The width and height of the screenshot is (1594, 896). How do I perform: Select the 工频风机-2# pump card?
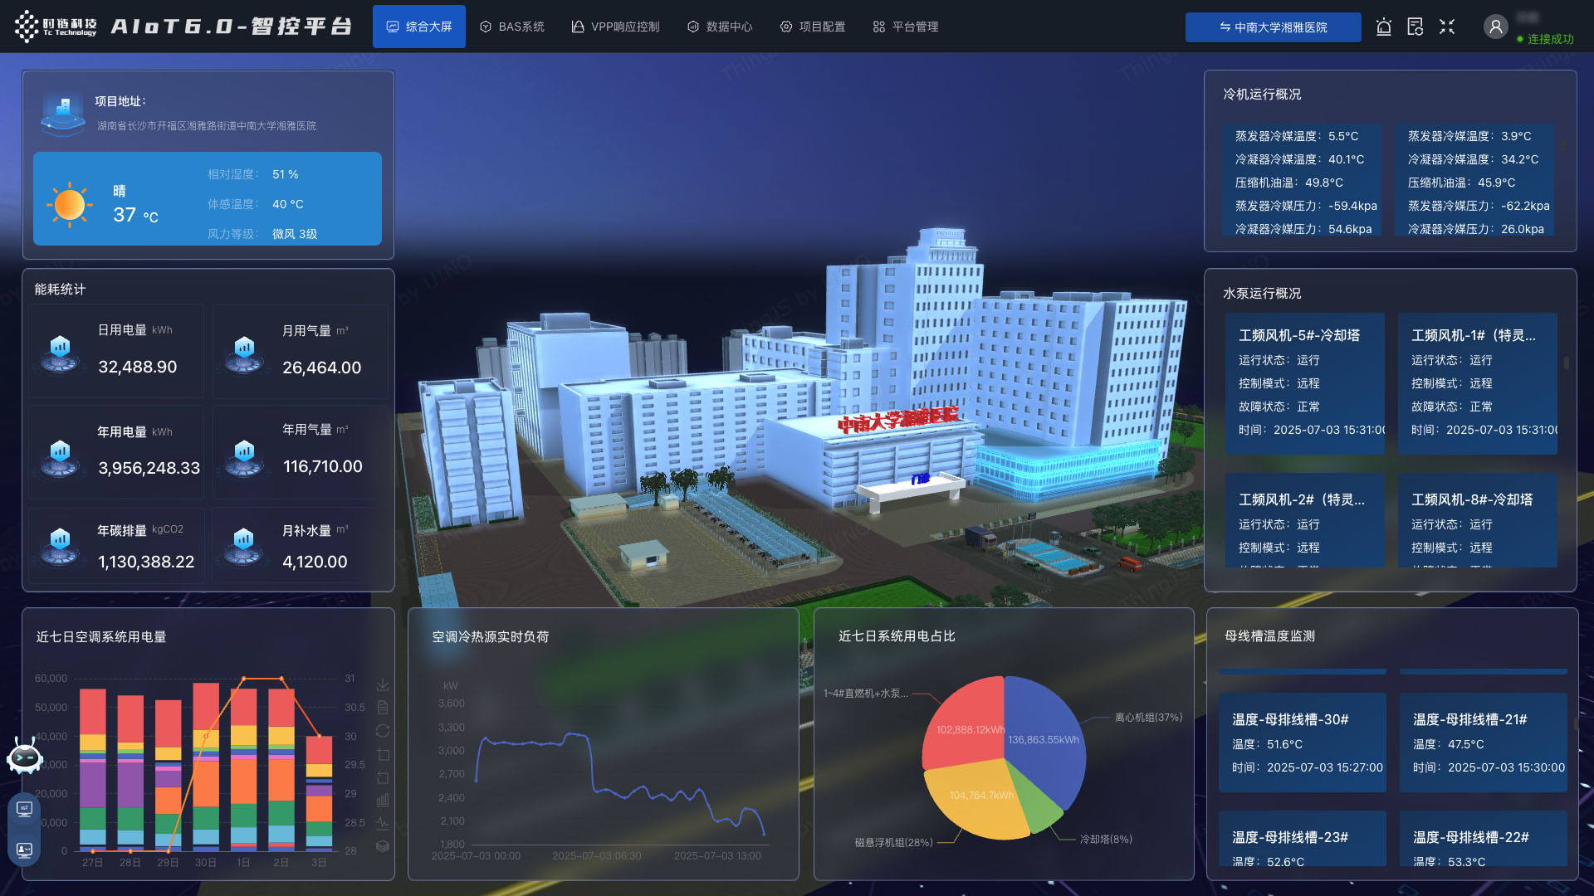1305,521
